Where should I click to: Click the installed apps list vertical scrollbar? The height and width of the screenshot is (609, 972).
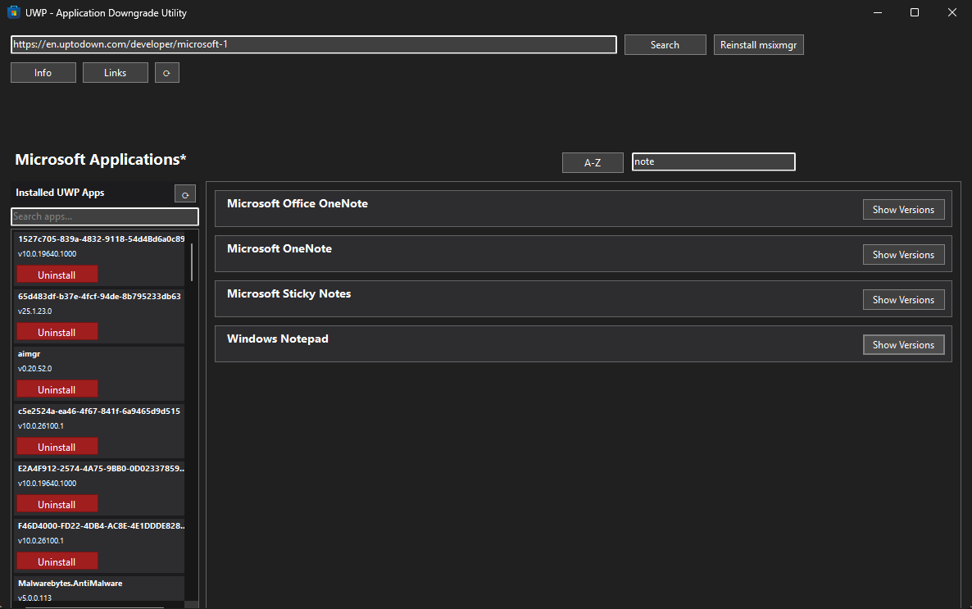(x=192, y=261)
